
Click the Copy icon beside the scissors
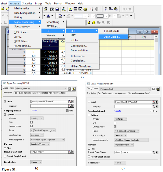(x=111, y=9)
